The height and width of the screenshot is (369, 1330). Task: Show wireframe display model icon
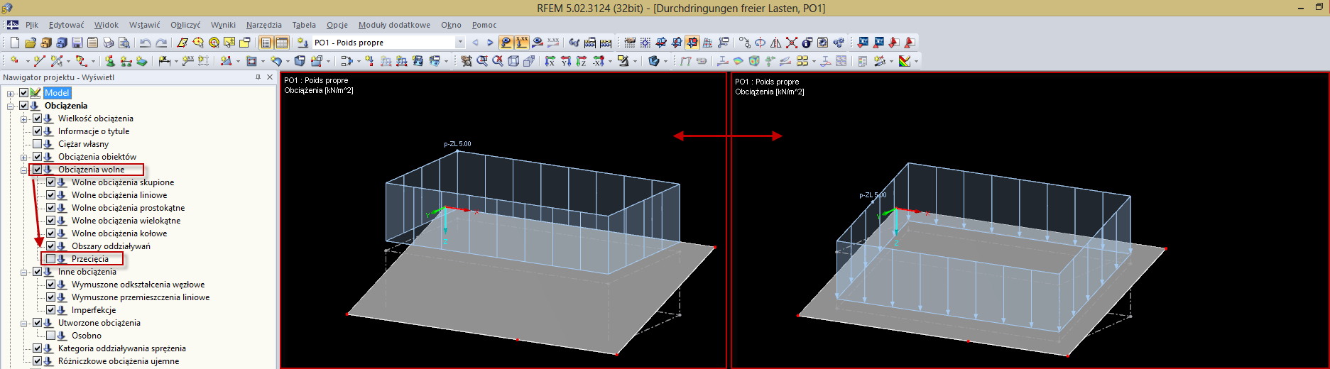point(513,61)
